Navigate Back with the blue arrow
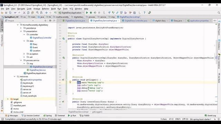Viewport: 221px width, 124px height. [46, 13]
